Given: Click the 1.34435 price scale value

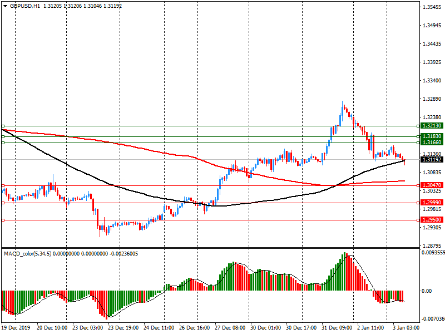Looking at the screenshot, I should pos(432,44).
